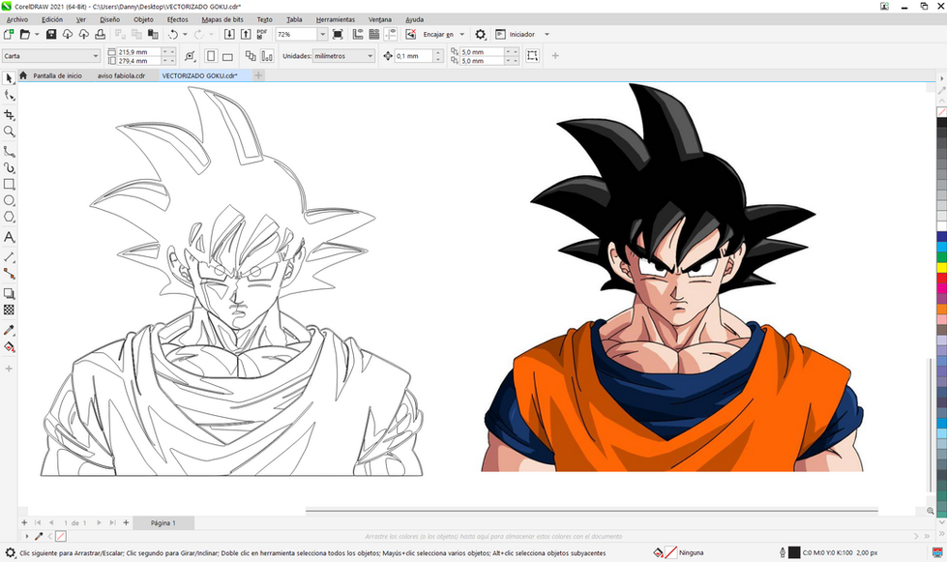947x562 pixels.
Task: Select the Drop Shadow tool
Action: tap(9, 294)
